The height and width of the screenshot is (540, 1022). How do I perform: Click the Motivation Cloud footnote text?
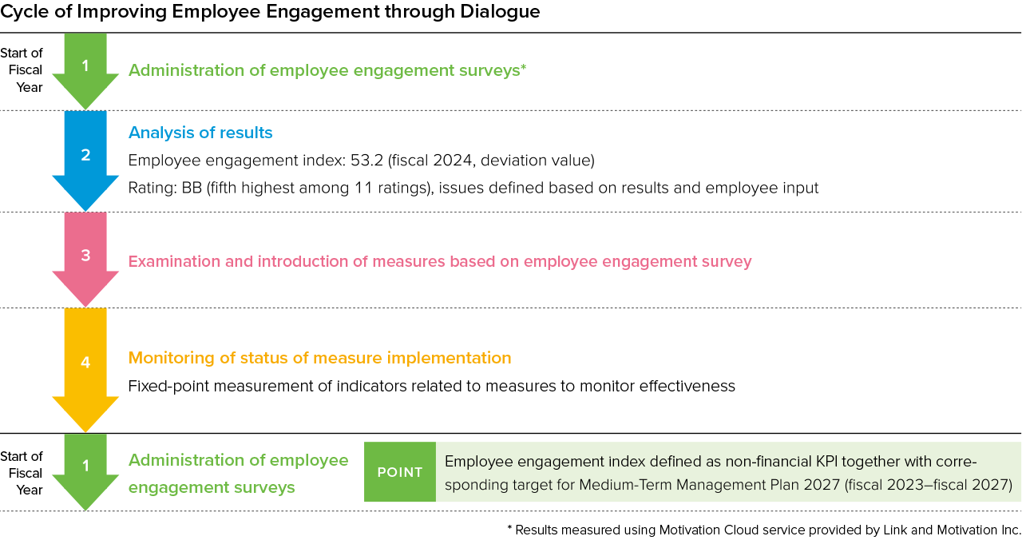pyautogui.click(x=764, y=530)
